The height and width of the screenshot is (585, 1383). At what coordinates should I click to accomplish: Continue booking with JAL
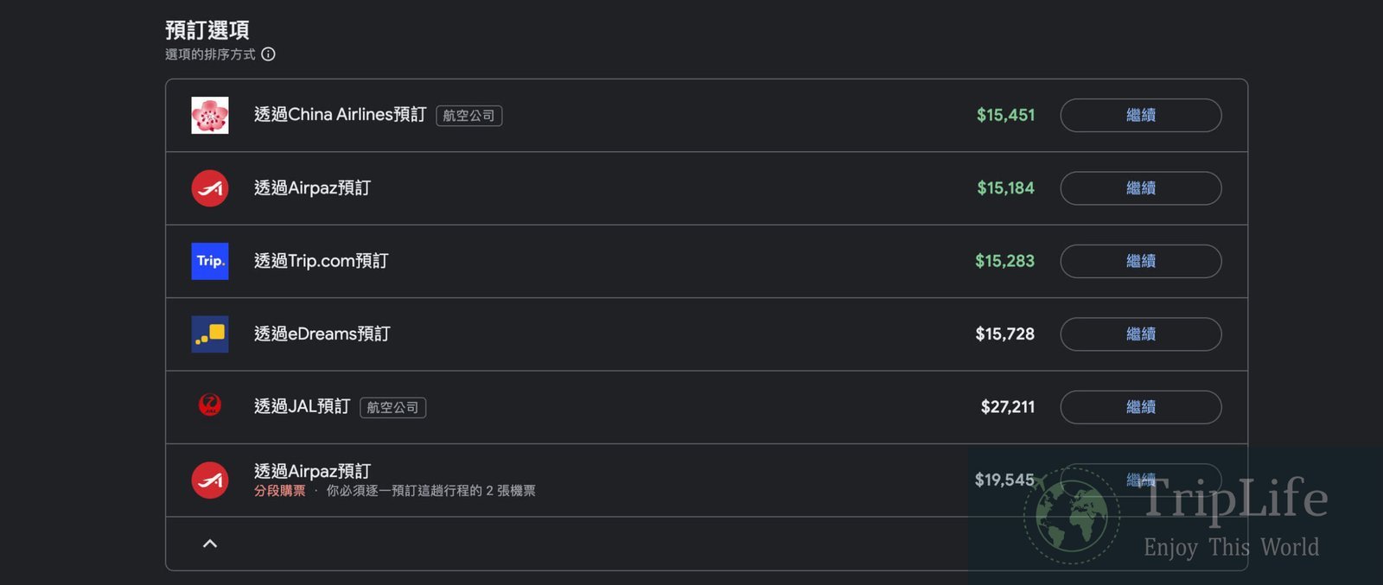[x=1141, y=407]
